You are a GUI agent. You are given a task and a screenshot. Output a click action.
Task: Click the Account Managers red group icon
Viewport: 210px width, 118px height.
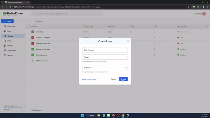(33, 38)
